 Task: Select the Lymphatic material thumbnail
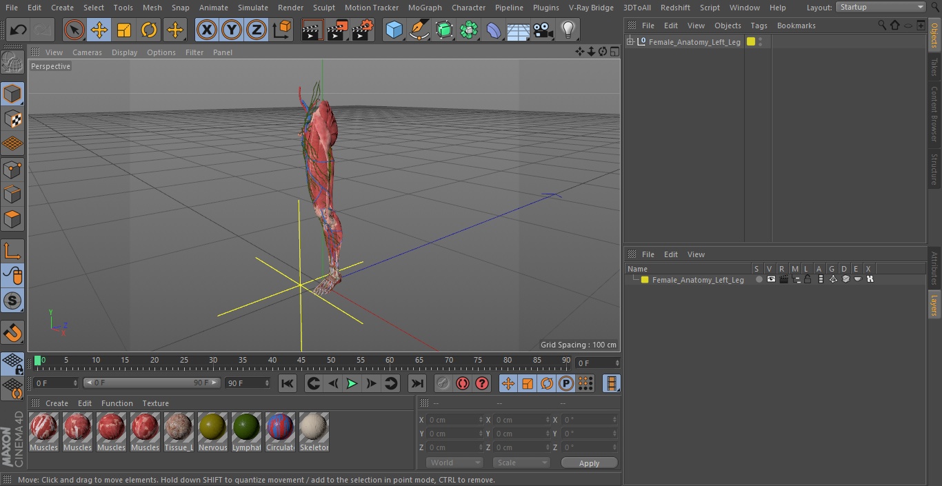point(246,432)
